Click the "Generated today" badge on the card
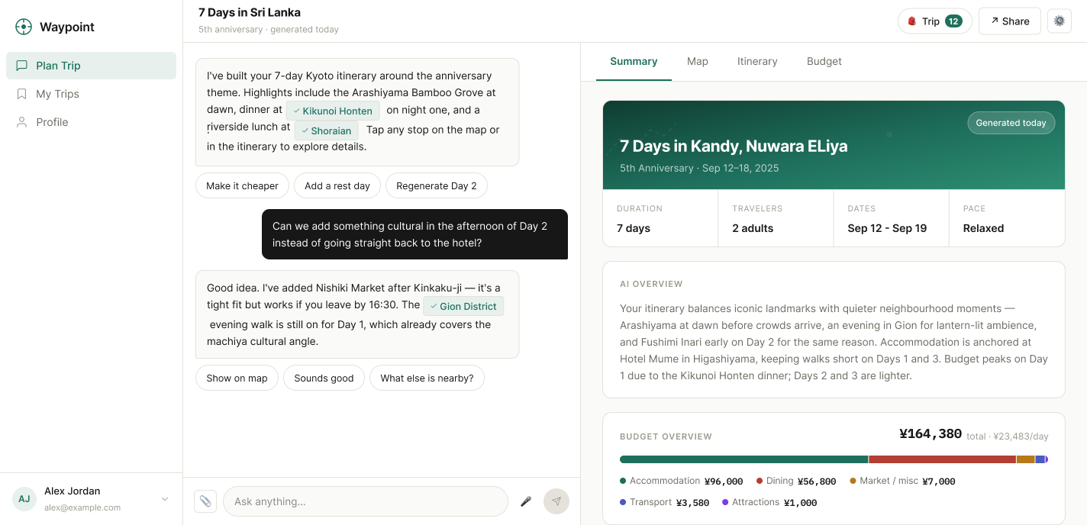 (x=1011, y=123)
